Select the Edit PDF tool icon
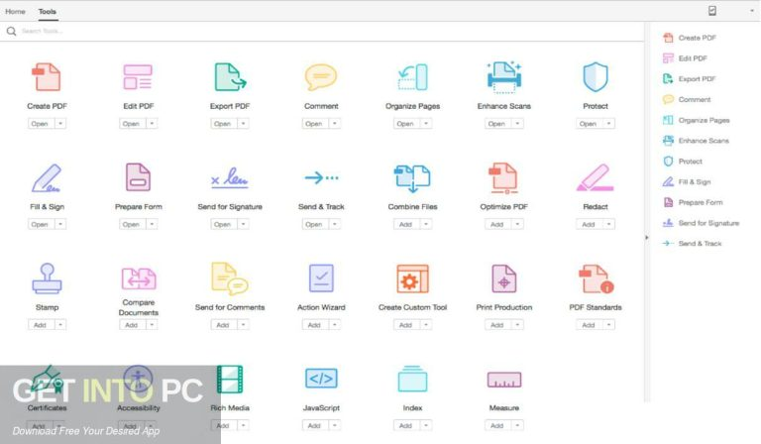Screen dimensions: 761x444 [138, 77]
